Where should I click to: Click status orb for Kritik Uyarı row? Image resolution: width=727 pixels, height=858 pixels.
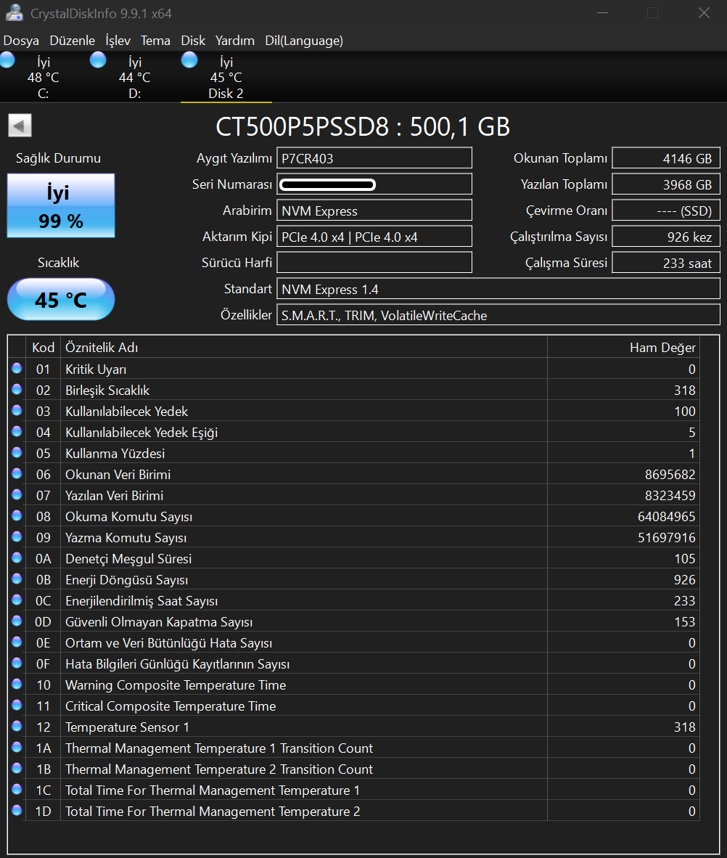pos(17,368)
